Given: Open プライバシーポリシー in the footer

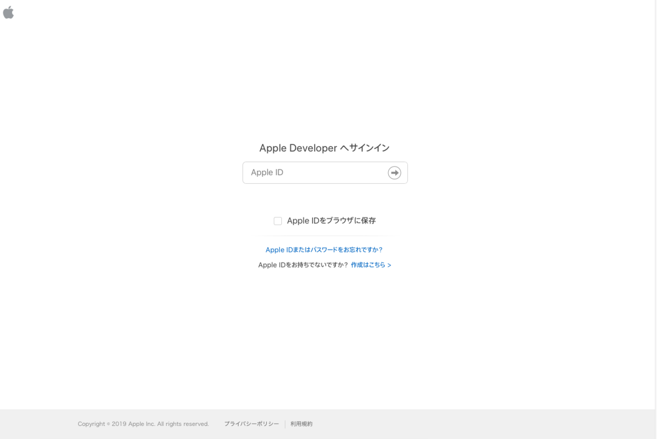Looking at the screenshot, I should 251,424.
